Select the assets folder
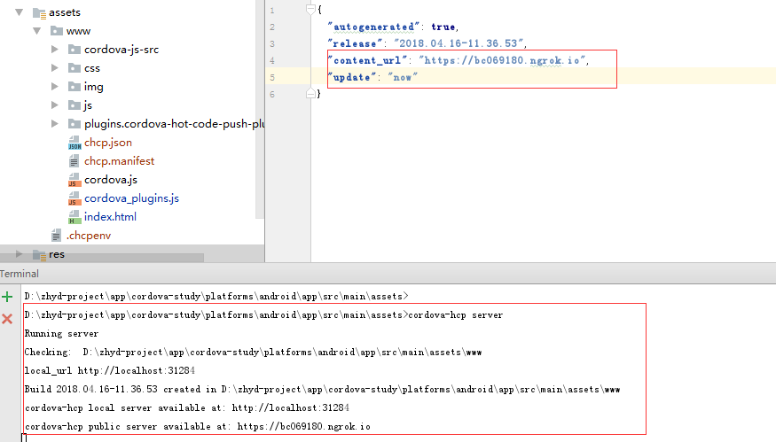This screenshot has height=442, width=776. [65, 12]
